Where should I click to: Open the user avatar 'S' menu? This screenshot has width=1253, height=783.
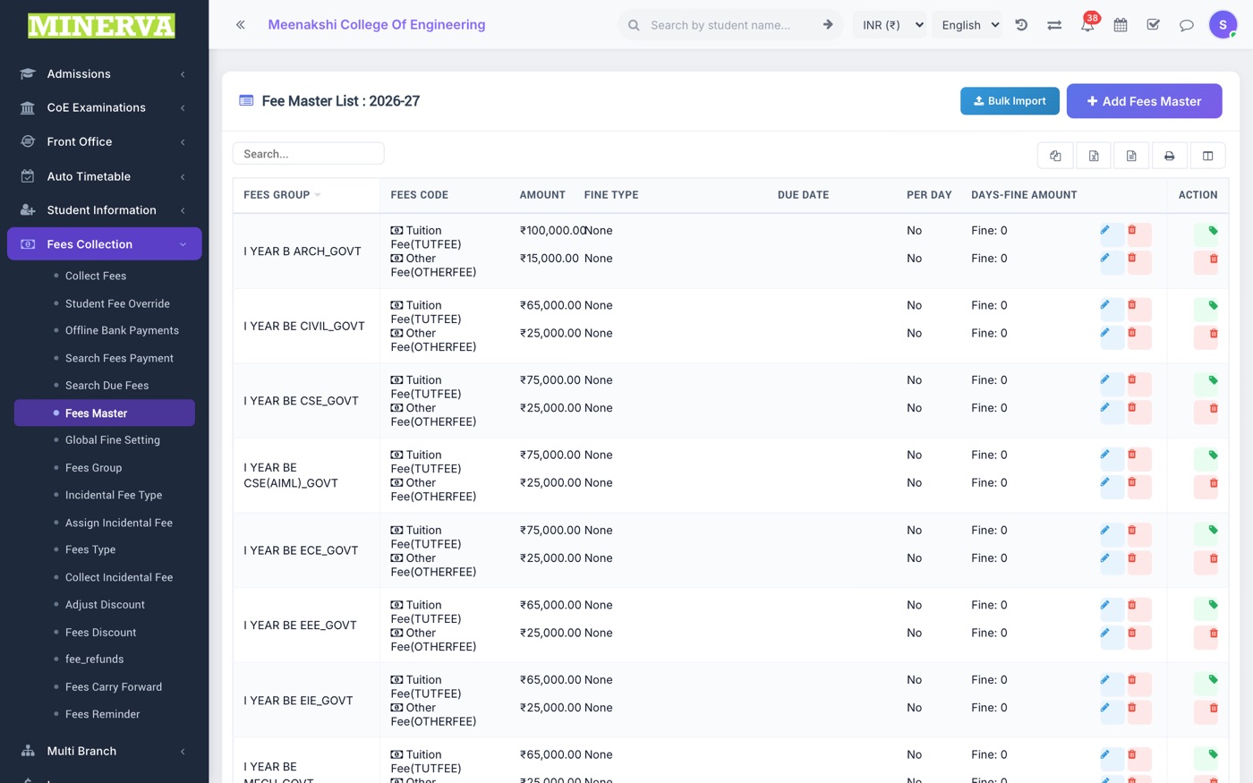point(1223,25)
